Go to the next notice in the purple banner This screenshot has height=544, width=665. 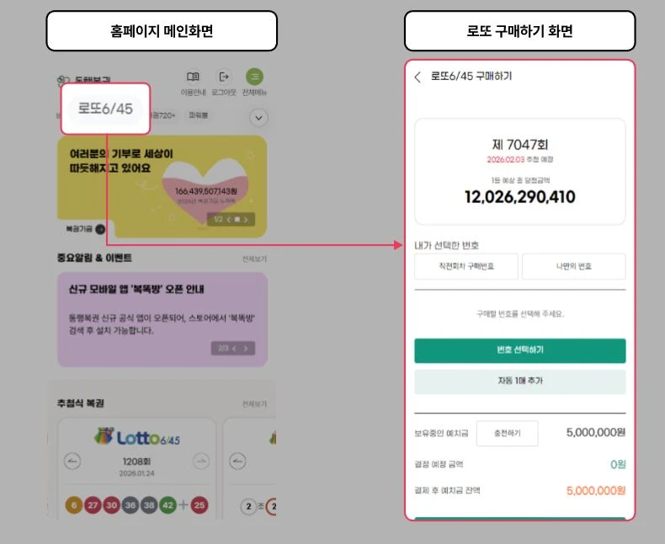click(x=246, y=349)
